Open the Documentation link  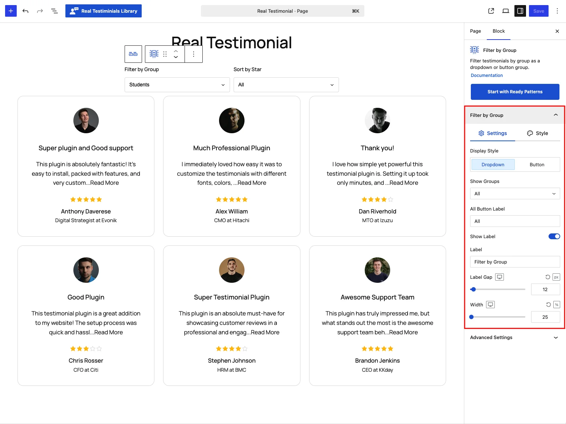pos(487,76)
